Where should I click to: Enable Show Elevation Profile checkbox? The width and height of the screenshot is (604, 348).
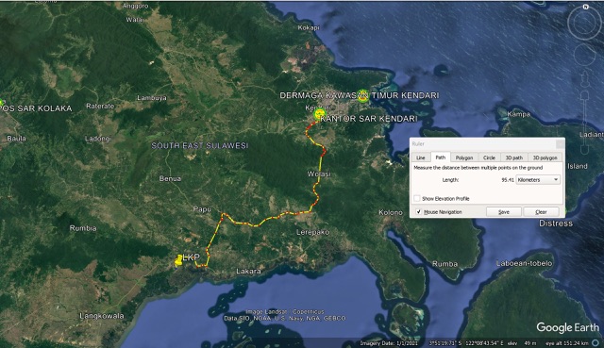pos(417,198)
